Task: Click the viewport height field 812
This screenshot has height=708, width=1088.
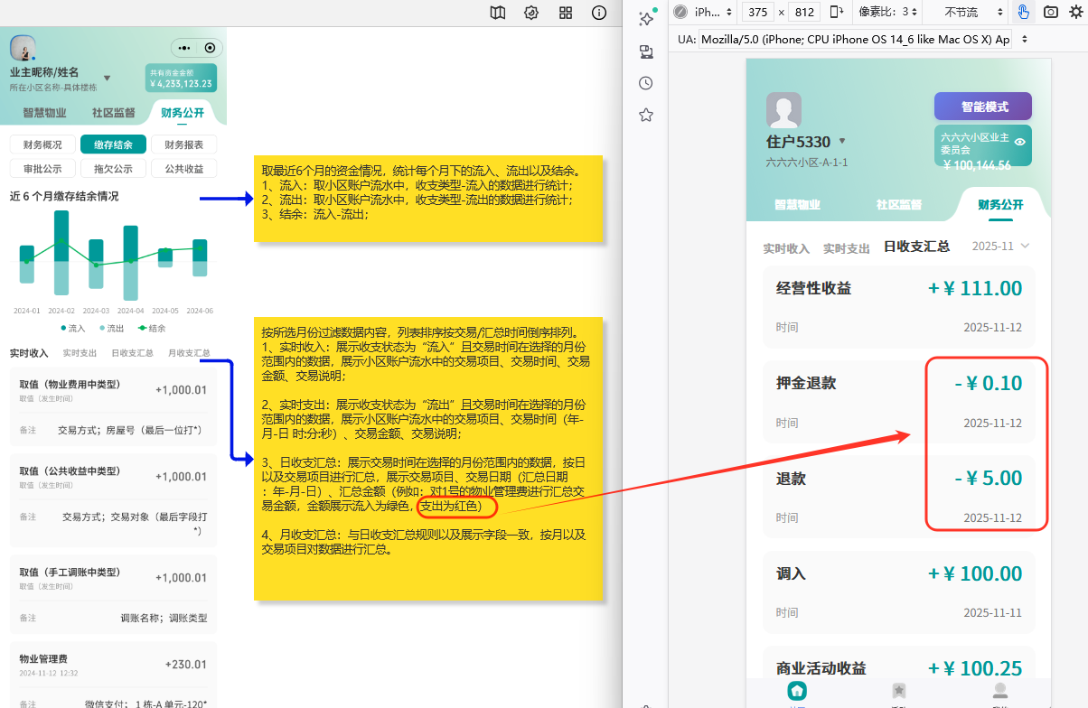Action: point(804,12)
